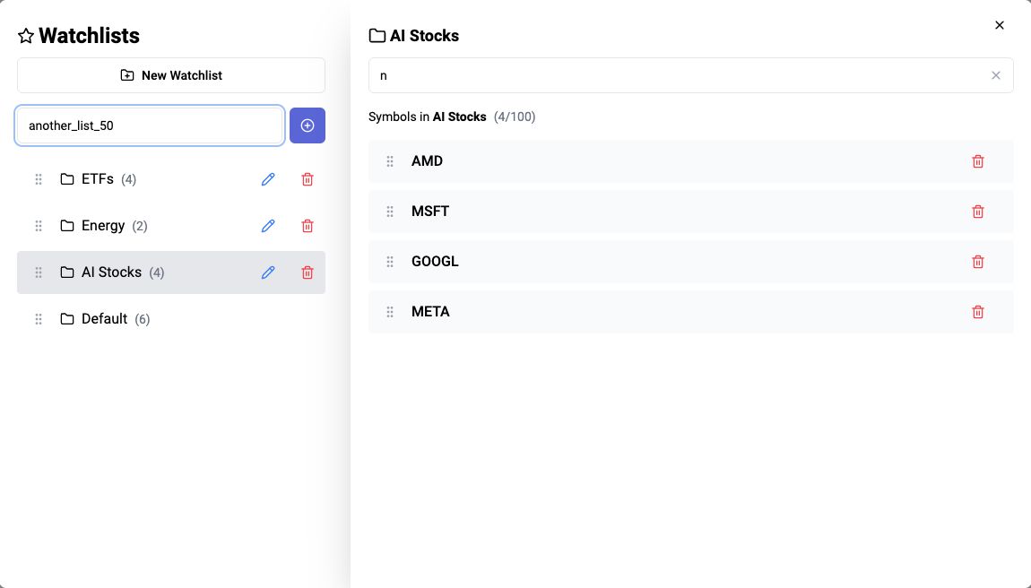Close the watchlists dialog
Screen dimensions: 1031x588
[1000, 25]
